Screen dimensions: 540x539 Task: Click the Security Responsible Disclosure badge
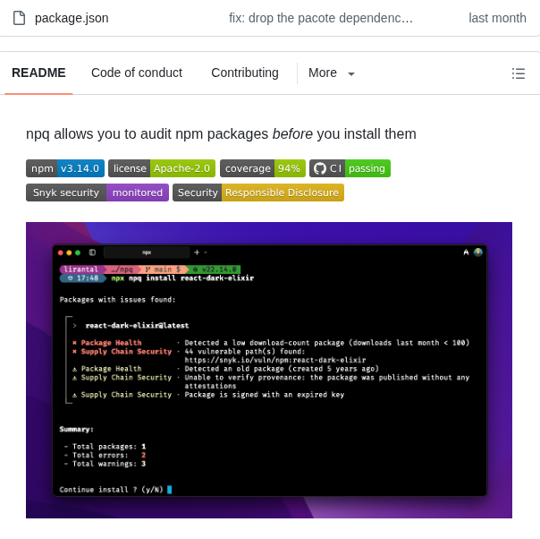[x=258, y=192]
